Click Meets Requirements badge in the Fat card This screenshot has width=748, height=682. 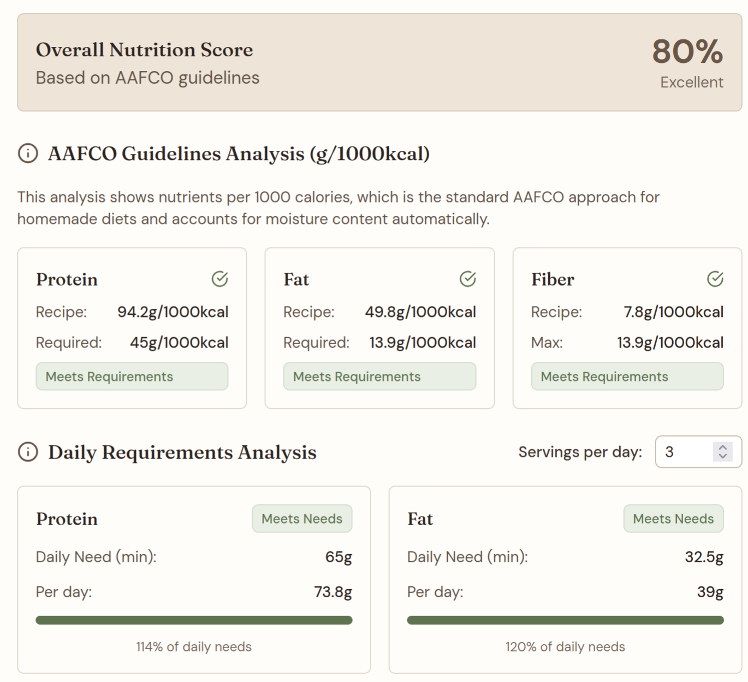(x=379, y=377)
